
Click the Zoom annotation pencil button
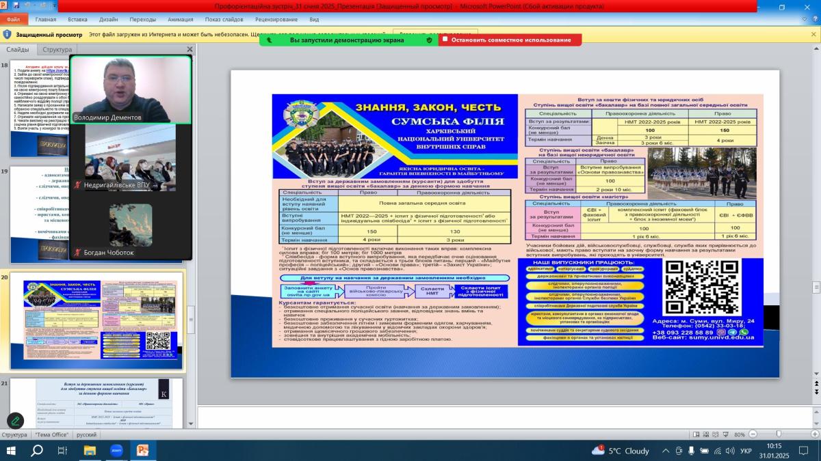[x=15, y=421]
